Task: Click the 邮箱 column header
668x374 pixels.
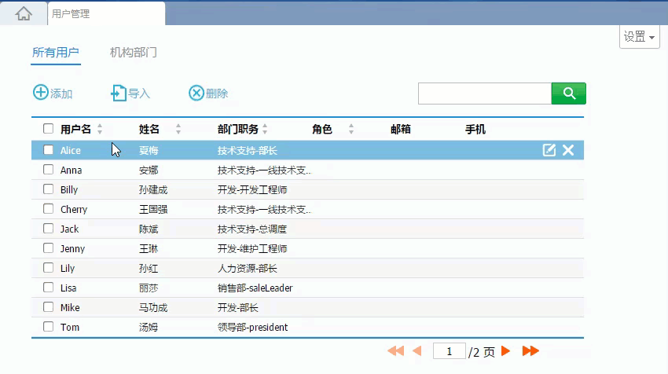Action: coord(401,129)
